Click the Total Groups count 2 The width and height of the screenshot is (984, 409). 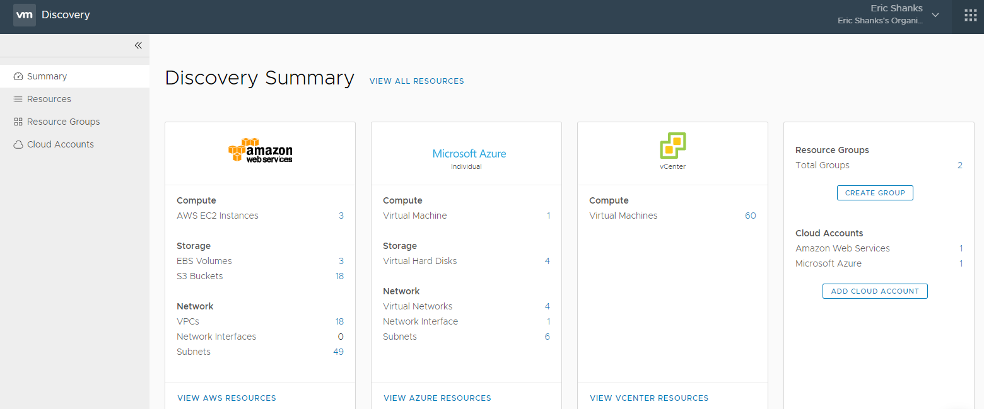pyautogui.click(x=959, y=165)
